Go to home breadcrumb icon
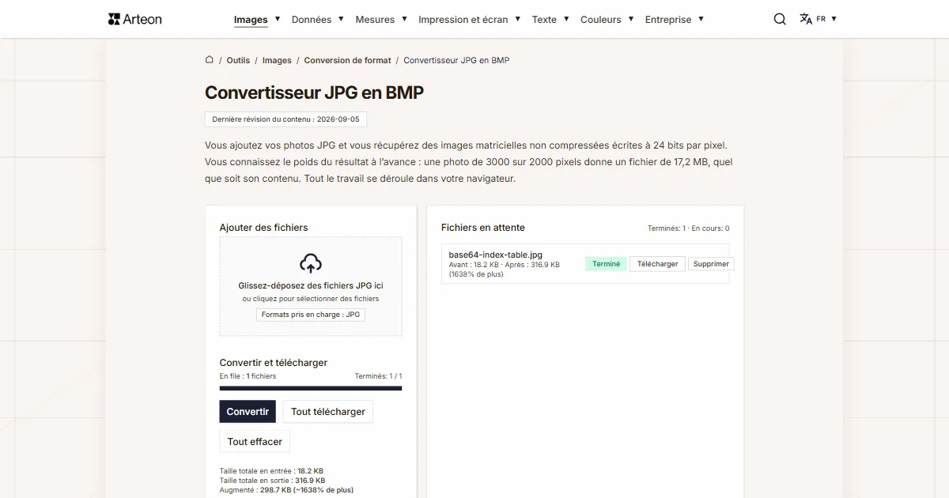Screen dimensions: 949x498 [x=210, y=59]
